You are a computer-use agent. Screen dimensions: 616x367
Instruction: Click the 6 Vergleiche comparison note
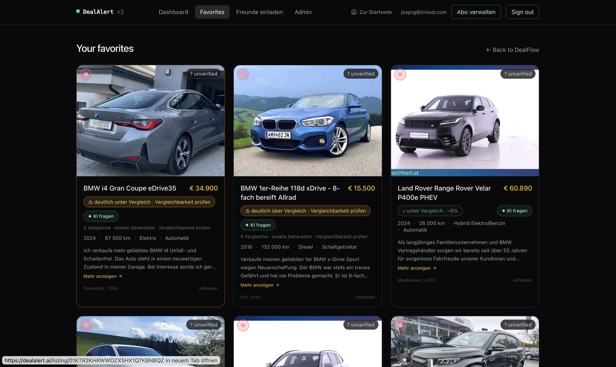click(x=304, y=237)
